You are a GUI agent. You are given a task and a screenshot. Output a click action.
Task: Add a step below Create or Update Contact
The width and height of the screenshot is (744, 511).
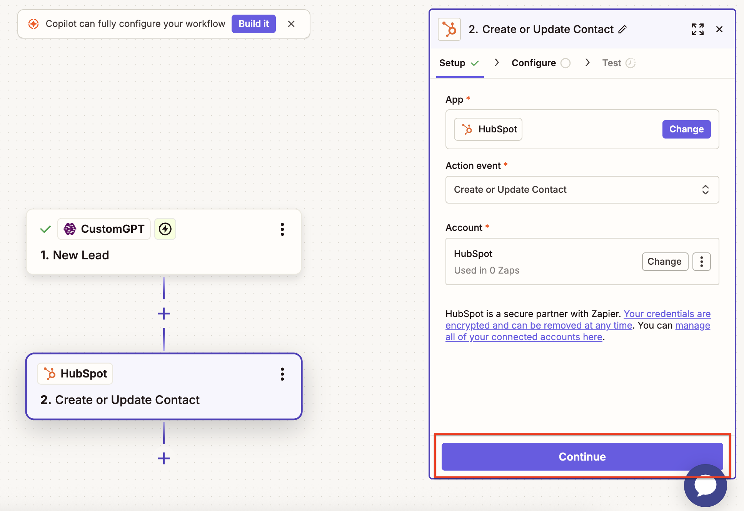pos(164,458)
